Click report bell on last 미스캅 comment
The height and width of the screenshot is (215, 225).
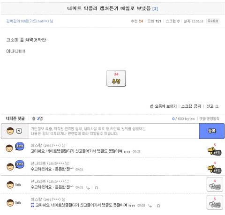click(158, 206)
